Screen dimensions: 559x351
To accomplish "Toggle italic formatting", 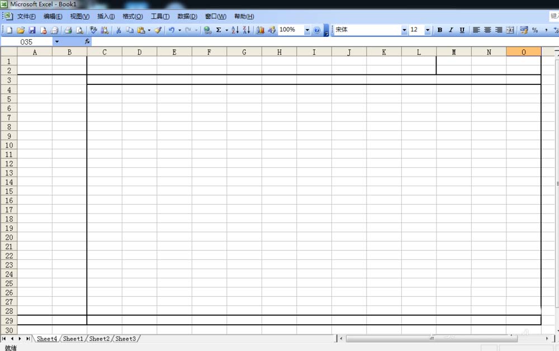I will click(451, 30).
